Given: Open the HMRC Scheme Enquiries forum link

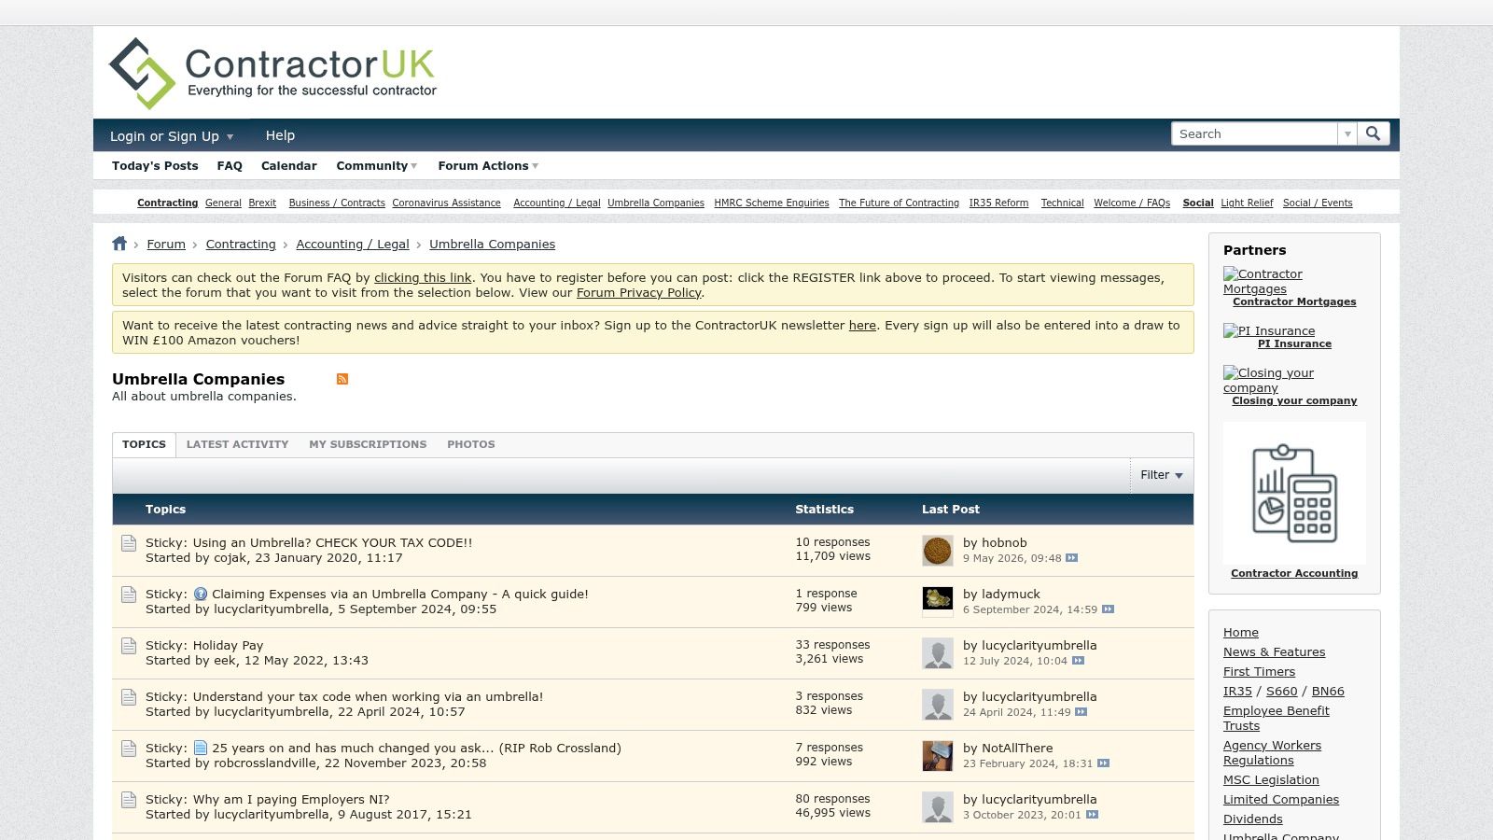Looking at the screenshot, I should tap(771, 203).
